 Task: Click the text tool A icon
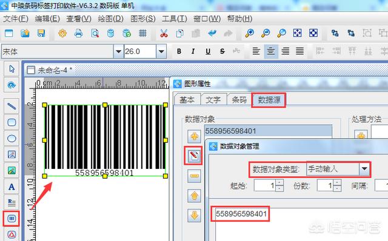(x=12, y=187)
